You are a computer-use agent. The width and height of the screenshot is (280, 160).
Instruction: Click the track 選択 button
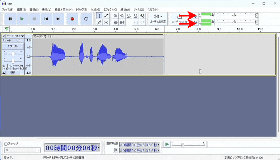point(13,73)
